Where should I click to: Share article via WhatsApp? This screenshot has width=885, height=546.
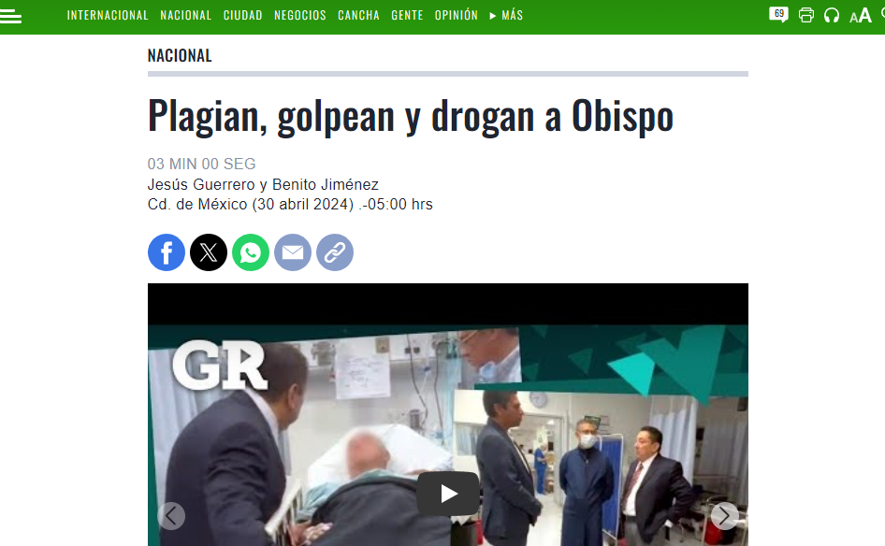pyautogui.click(x=251, y=252)
